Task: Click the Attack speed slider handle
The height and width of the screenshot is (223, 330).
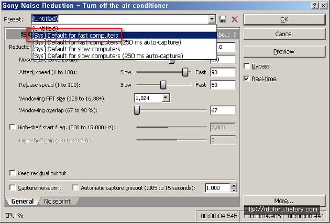Action: coord(185,72)
